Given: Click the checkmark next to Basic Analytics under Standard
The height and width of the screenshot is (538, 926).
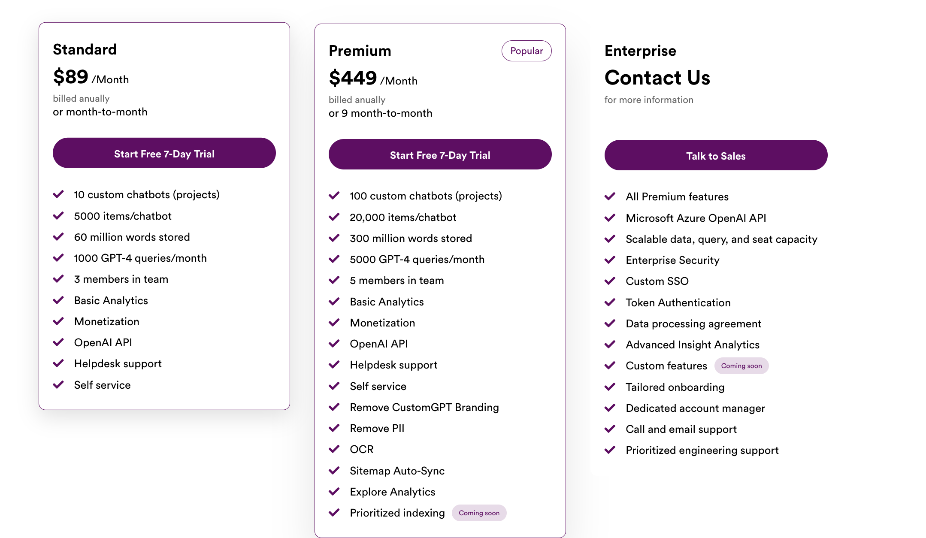Looking at the screenshot, I should click(59, 300).
